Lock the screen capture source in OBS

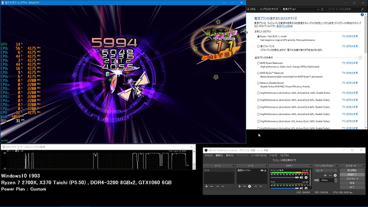(x=266, y=170)
